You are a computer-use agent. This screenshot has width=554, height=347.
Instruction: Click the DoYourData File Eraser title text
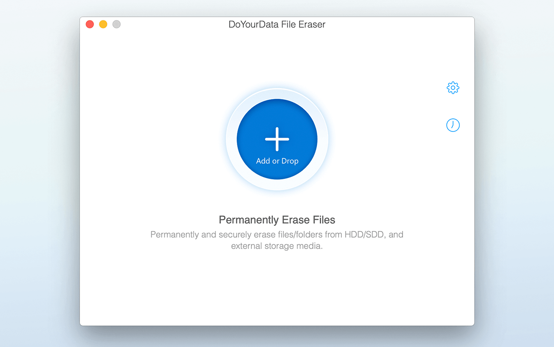(x=277, y=24)
